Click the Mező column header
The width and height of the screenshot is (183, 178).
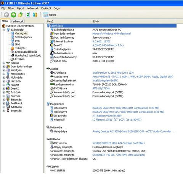68,21
